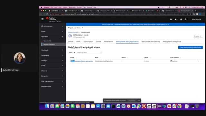Open Photos from the dock
Screen dimensions: 206x116
(67, 106)
